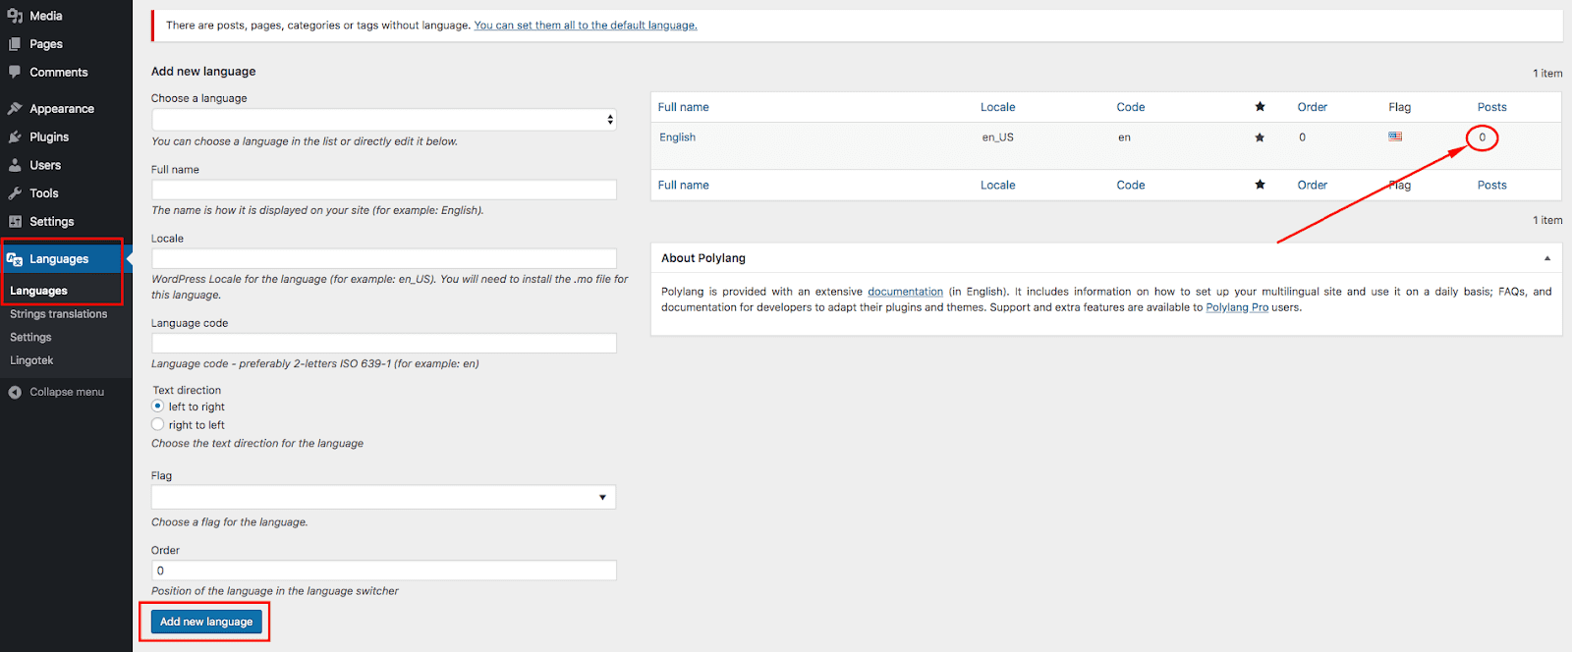Open Settings under Languages submenu
Image resolution: width=1572 pixels, height=652 pixels.
click(30, 337)
